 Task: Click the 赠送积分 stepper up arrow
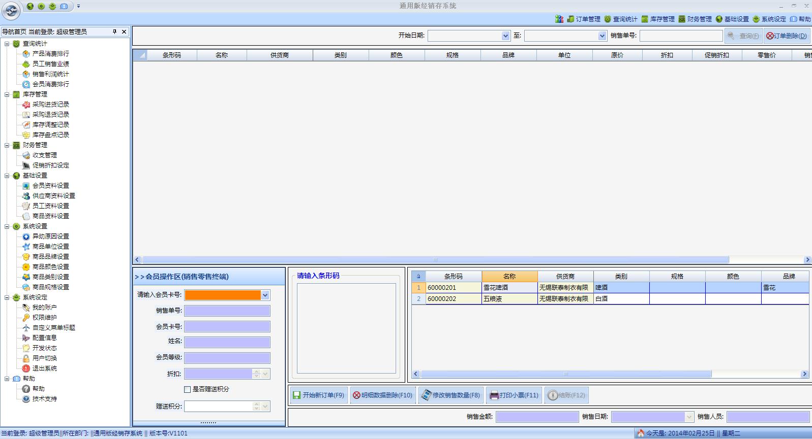(x=256, y=404)
